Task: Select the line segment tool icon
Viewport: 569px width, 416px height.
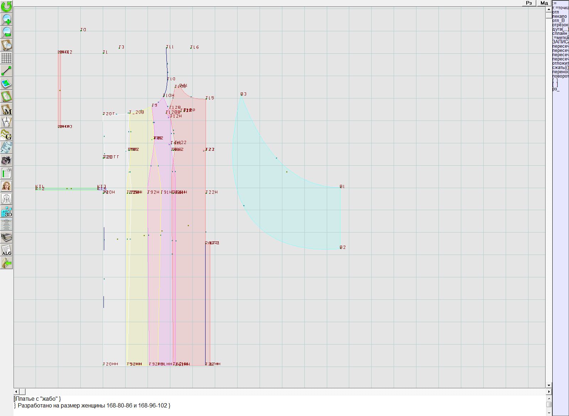Action: point(6,71)
